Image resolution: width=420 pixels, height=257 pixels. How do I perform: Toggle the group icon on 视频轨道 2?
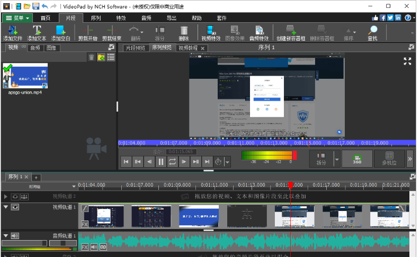(24, 197)
